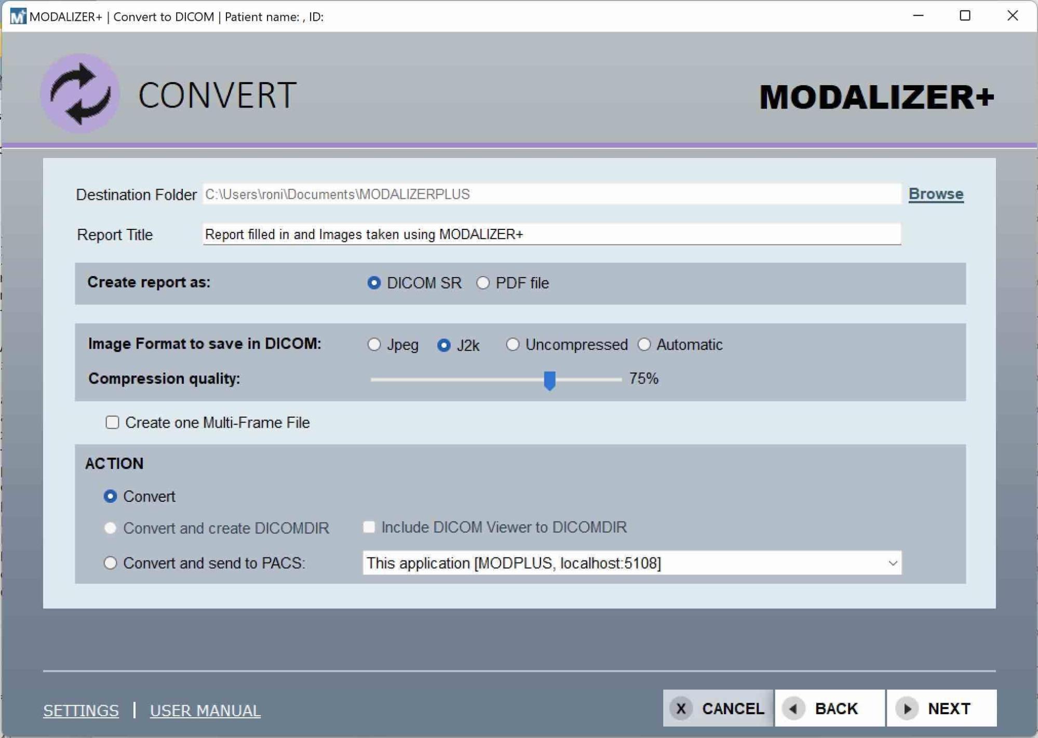
Task: Select Uncompressed image format option
Action: click(x=513, y=345)
